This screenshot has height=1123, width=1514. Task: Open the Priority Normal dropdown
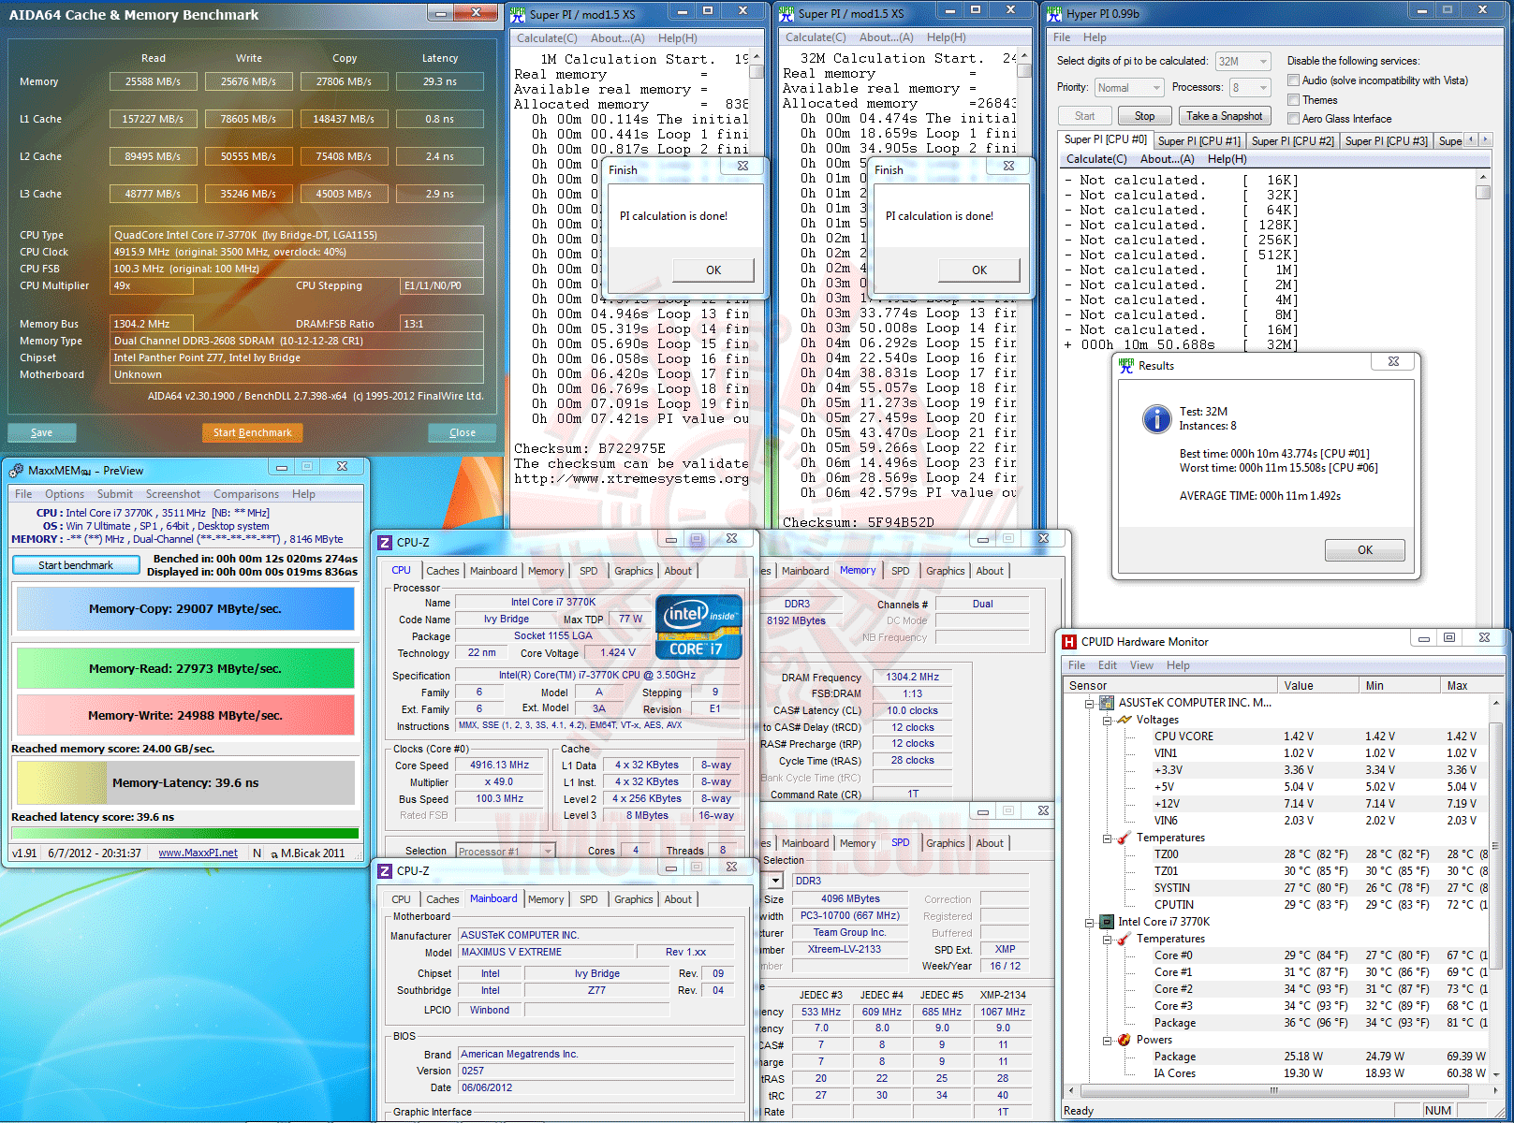click(x=1129, y=88)
